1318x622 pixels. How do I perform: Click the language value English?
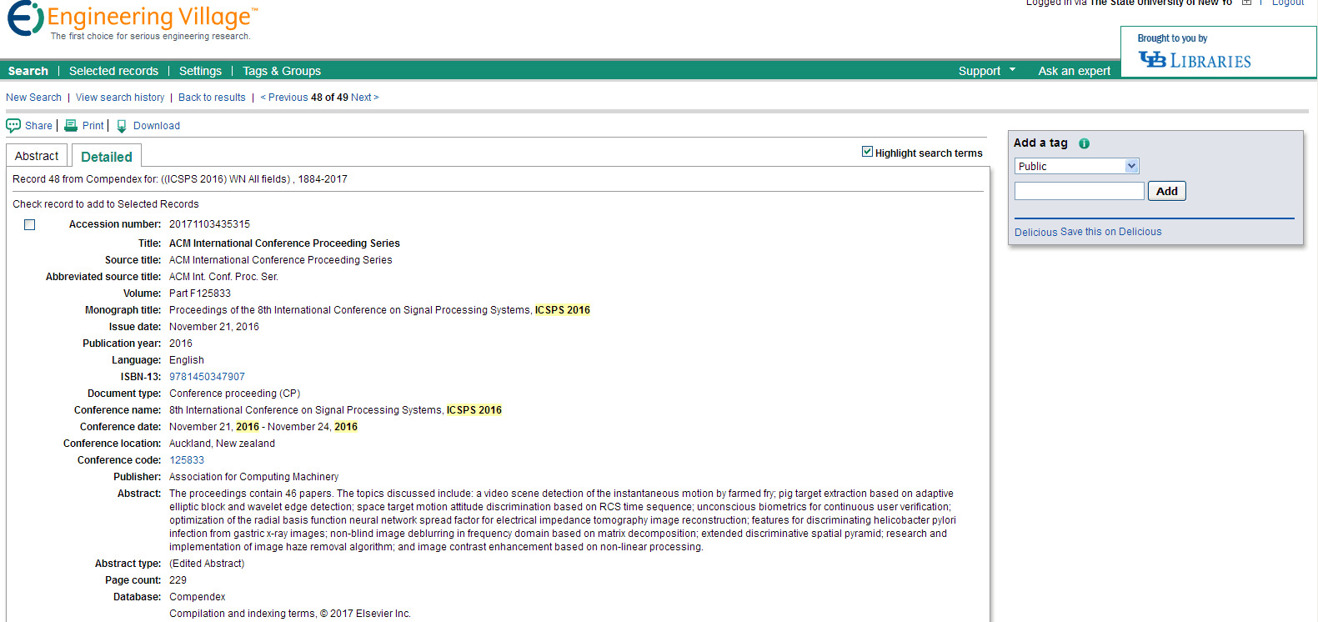tap(186, 360)
